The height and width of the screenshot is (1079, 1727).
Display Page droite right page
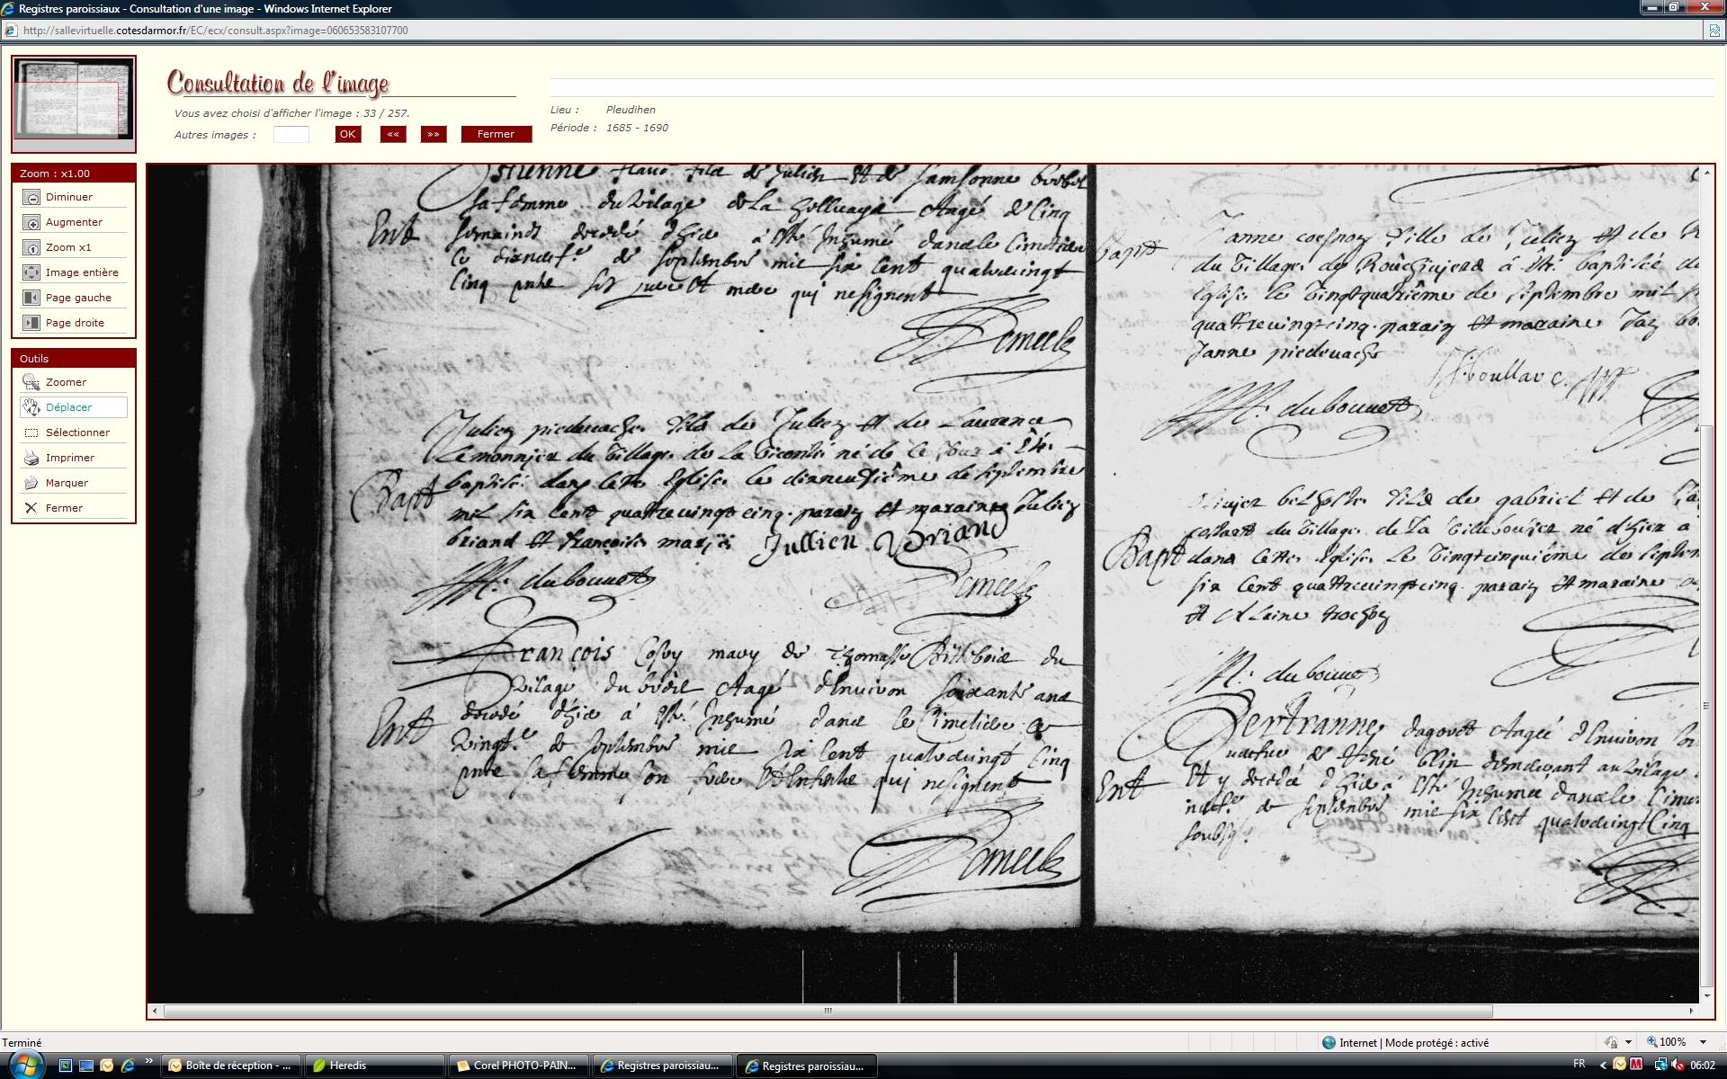pyautogui.click(x=31, y=324)
